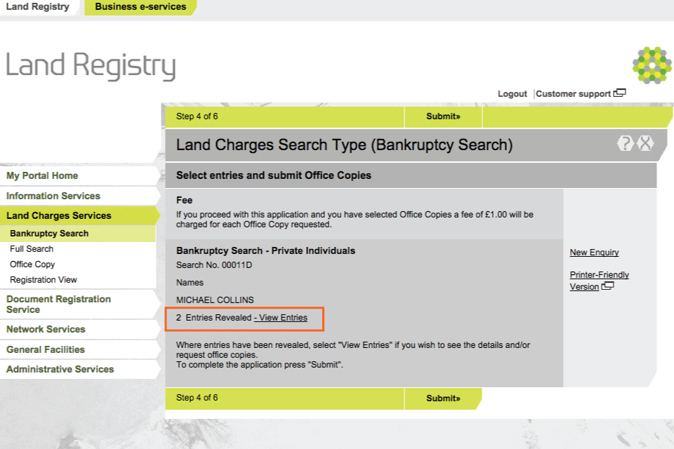
Task: Switch to the Land Registry tab
Action: click(x=37, y=7)
